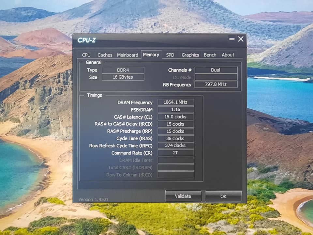Click the empty Row To Column field
The image size is (313, 235).
click(176, 175)
